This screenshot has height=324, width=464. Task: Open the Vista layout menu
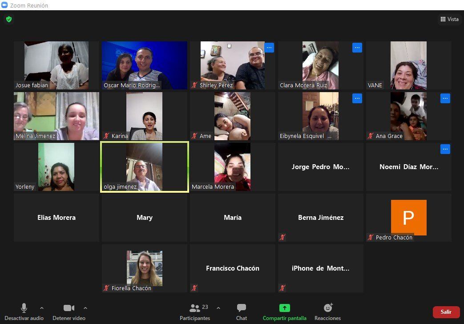pos(449,19)
